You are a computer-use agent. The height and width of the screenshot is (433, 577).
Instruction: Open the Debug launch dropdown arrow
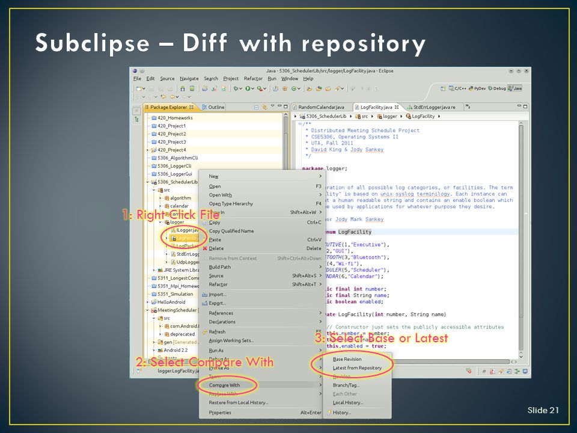click(240, 89)
